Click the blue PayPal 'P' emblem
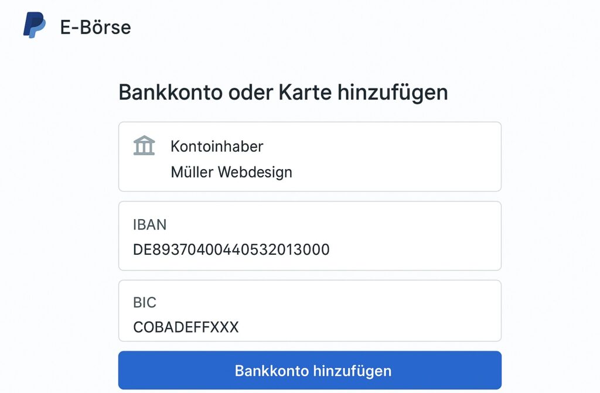 pos(35,24)
